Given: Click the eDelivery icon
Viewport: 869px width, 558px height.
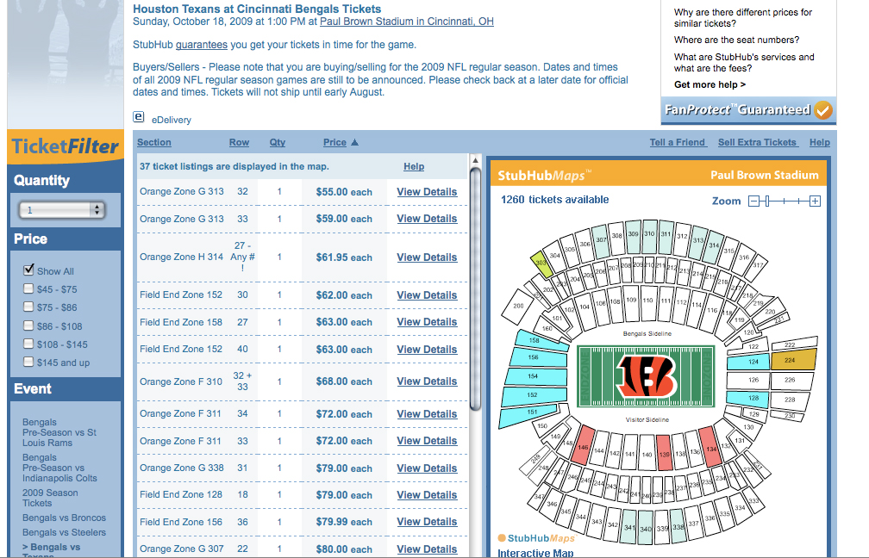Looking at the screenshot, I should click(139, 117).
